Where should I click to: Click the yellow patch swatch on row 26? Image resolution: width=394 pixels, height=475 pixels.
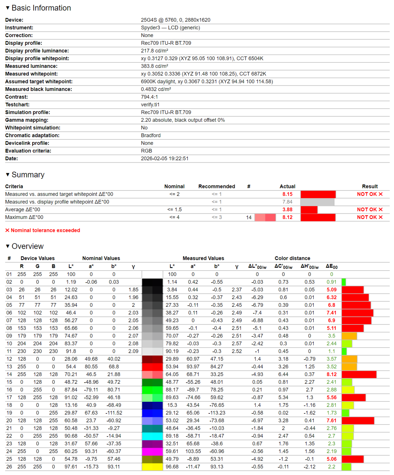[x=152, y=467]
